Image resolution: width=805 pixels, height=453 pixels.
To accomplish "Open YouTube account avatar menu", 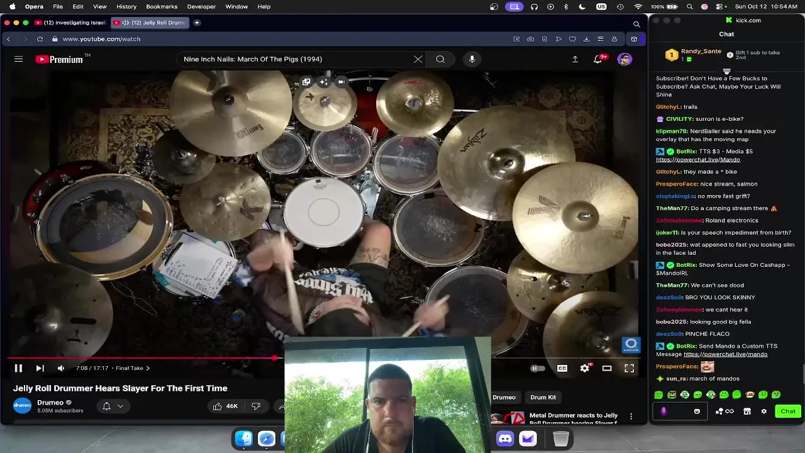I will 625,59.
